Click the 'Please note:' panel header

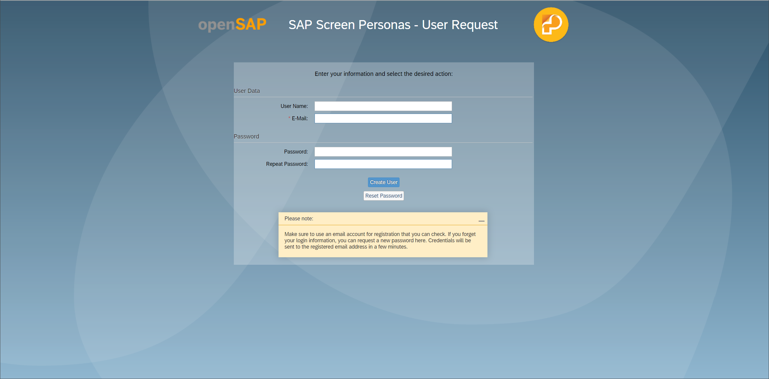[x=299, y=219]
